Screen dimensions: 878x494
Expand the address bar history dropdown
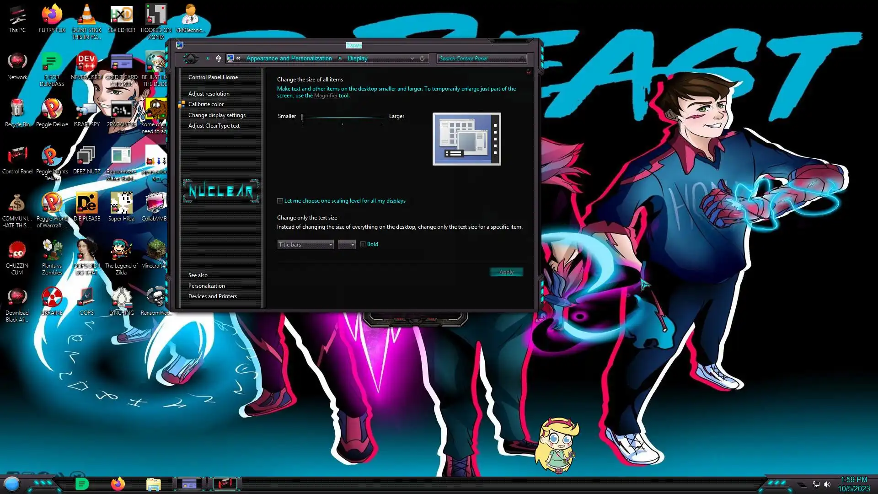pyautogui.click(x=412, y=59)
